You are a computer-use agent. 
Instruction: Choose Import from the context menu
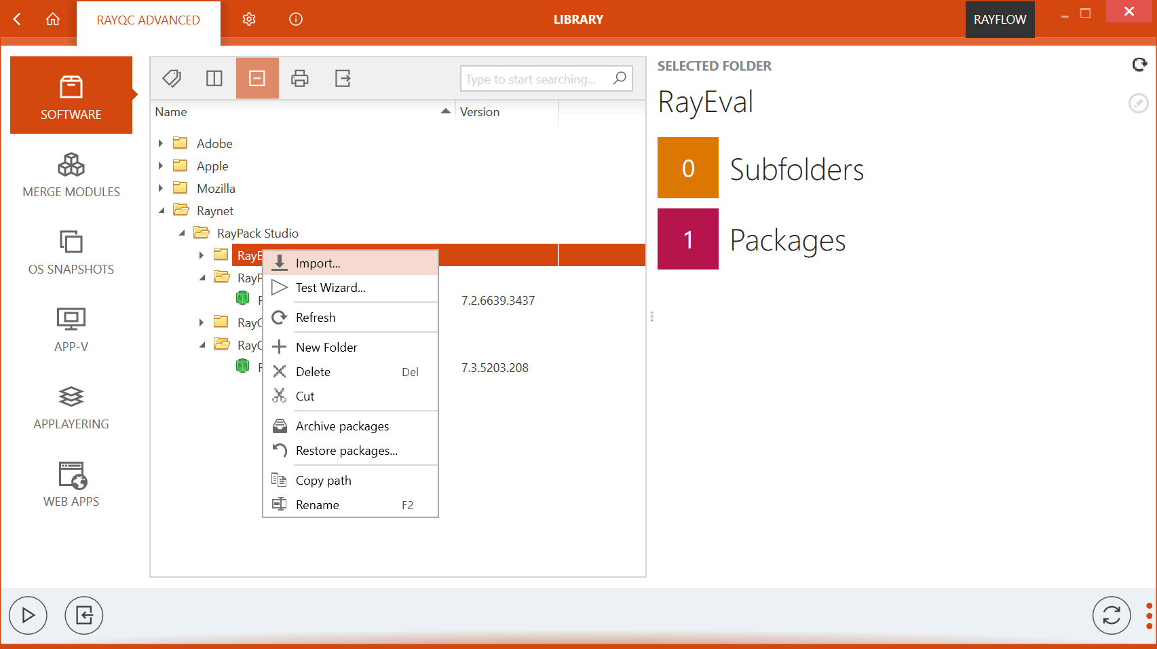pos(319,263)
